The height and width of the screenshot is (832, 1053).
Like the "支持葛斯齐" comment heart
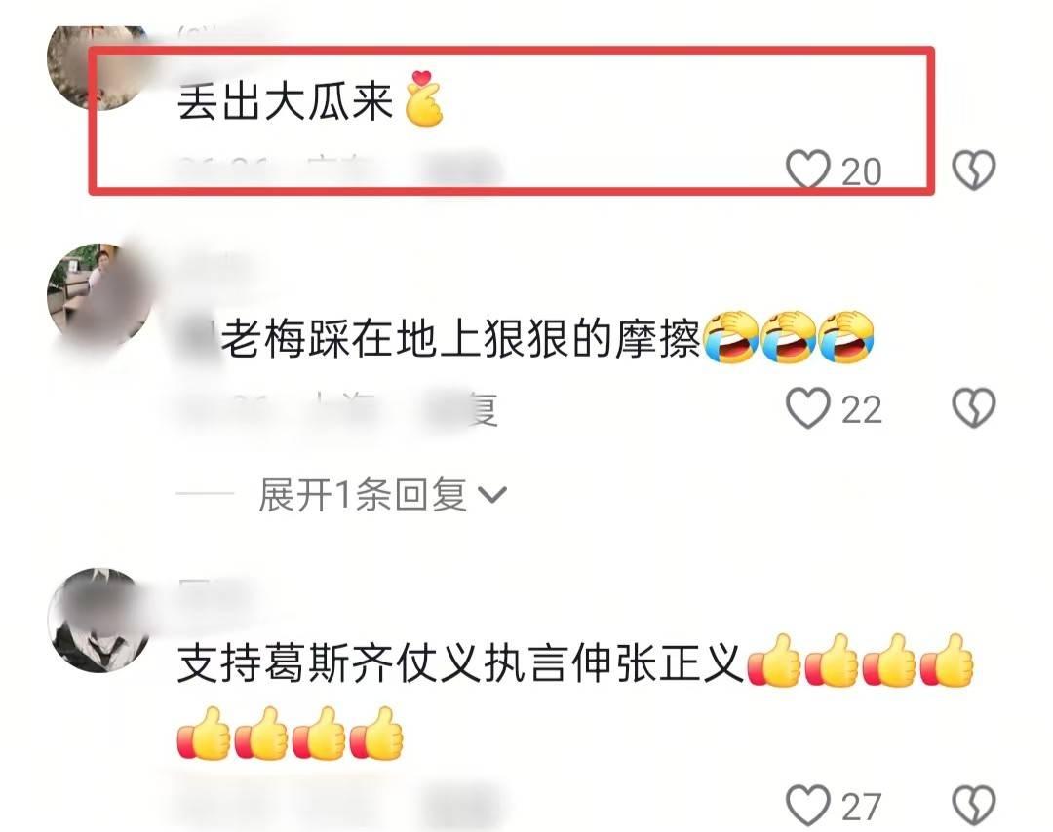tap(808, 805)
